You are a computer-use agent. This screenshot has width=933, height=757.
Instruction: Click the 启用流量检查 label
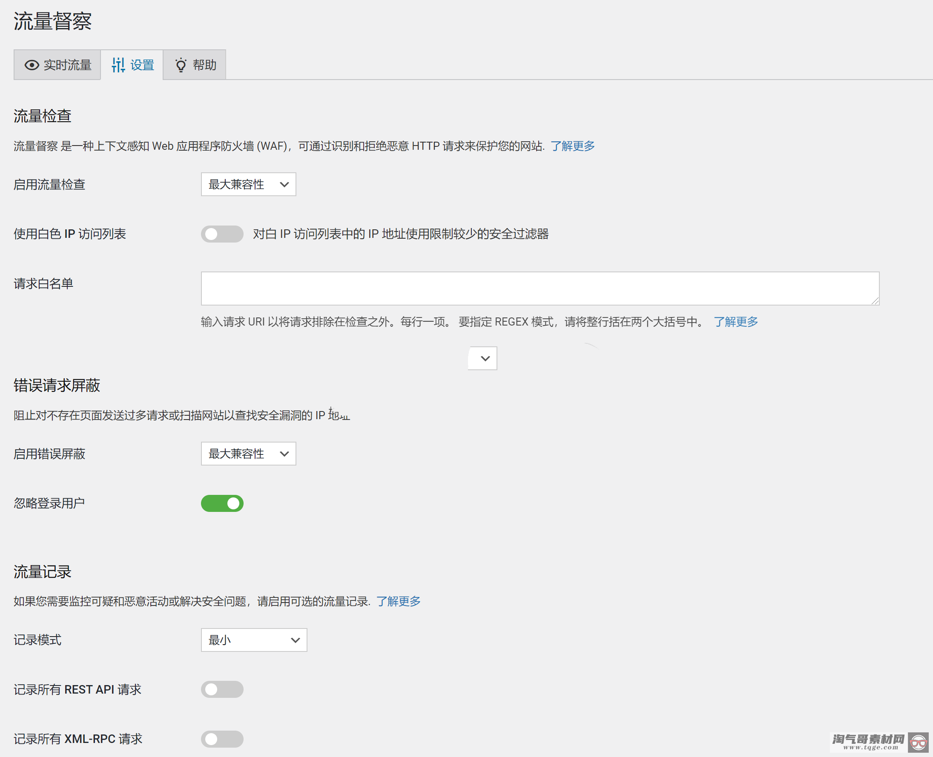point(49,184)
